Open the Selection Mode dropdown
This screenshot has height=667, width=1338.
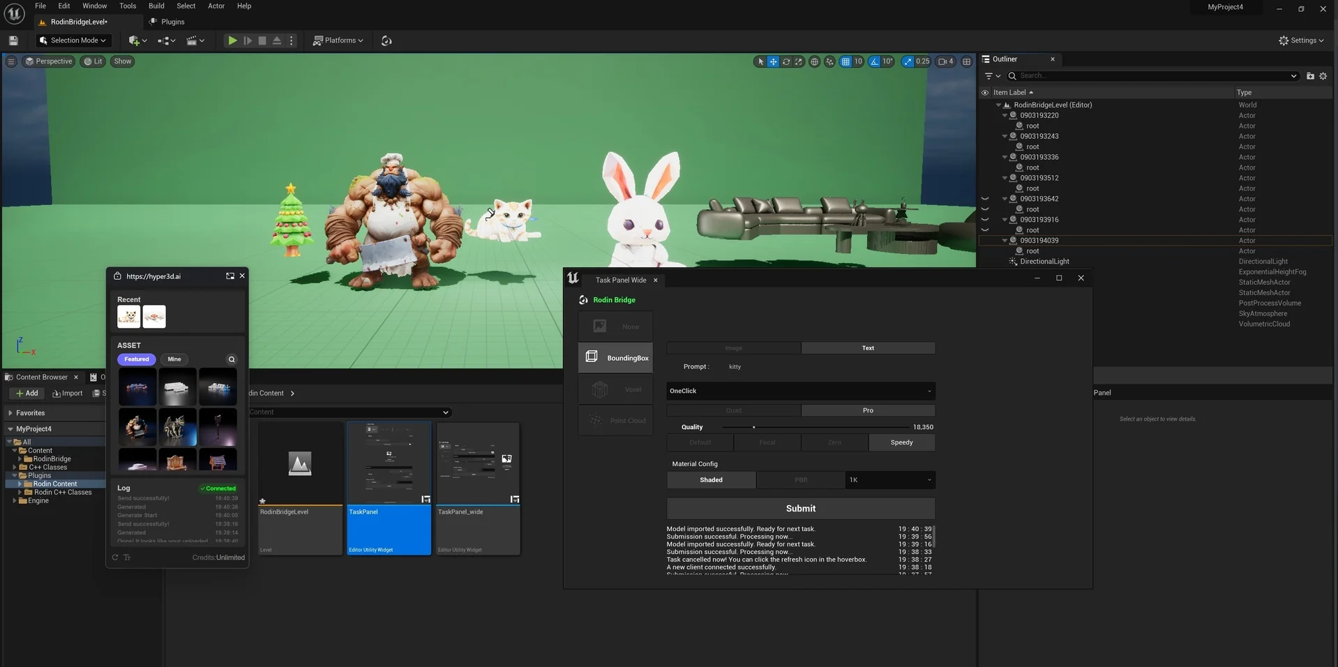(73, 40)
